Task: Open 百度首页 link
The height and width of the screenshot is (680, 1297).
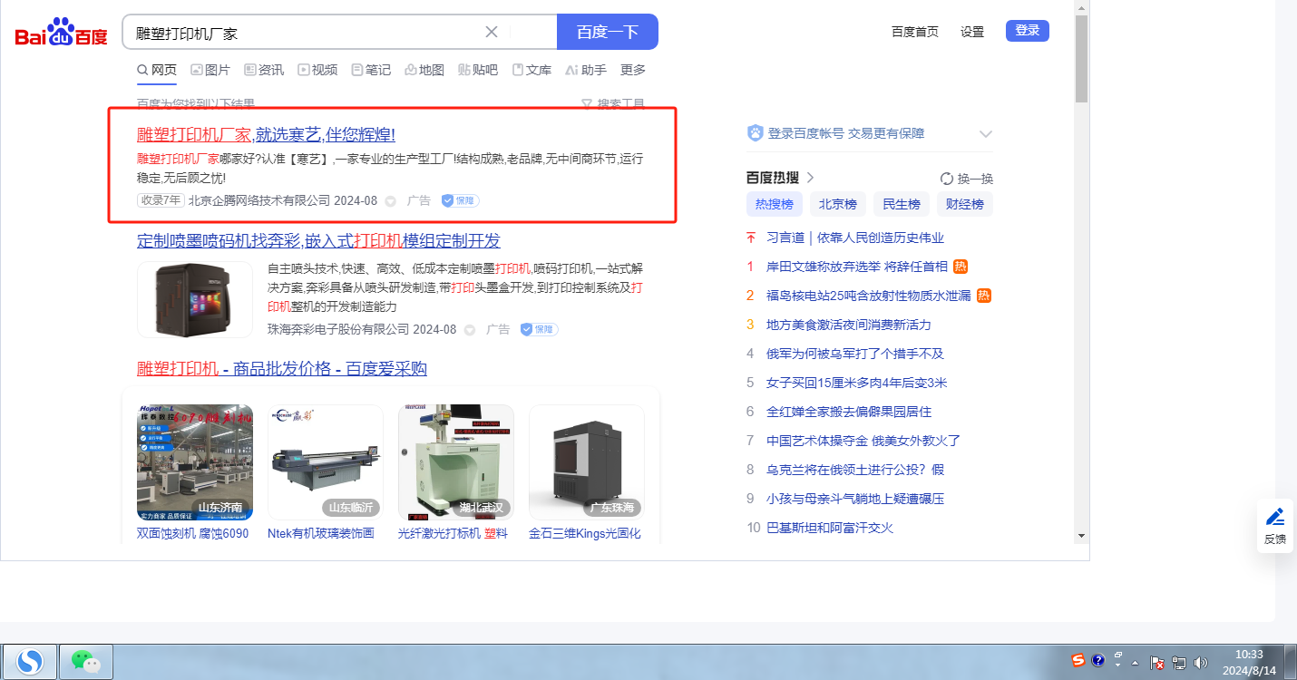Action: (x=915, y=32)
